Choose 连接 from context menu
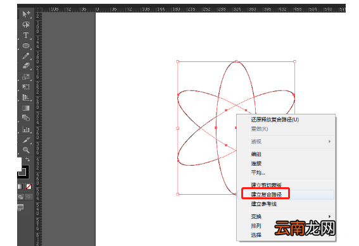The height and width of the screenshot is (246, 359). pos(256,163)
